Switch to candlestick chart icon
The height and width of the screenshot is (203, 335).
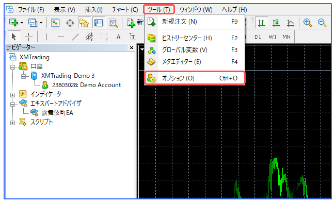coord(276,23)
